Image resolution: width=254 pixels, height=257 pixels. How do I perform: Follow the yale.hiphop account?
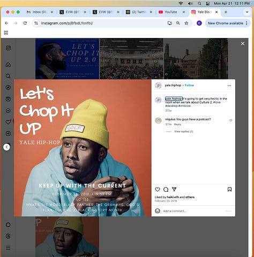189,85
